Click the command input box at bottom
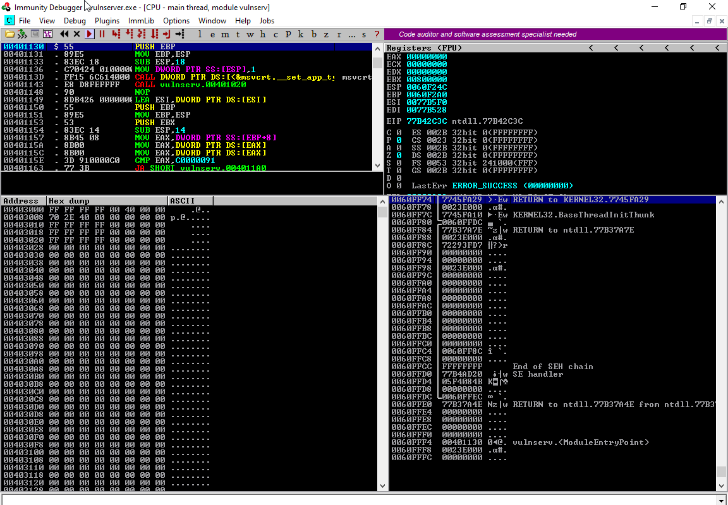 tap(360, 499)
